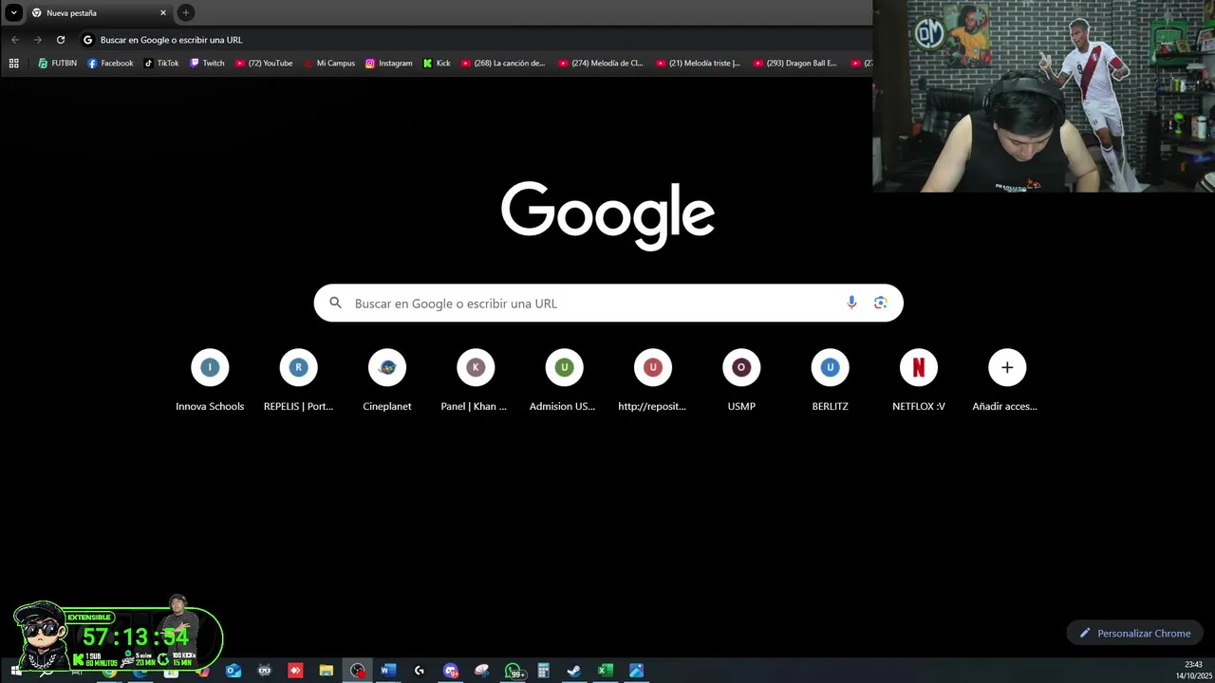Click Añadir acceso directo plus button
Image resolution: width=1215 pixels, height=683 pixels.
click(x=1007, y=367)
